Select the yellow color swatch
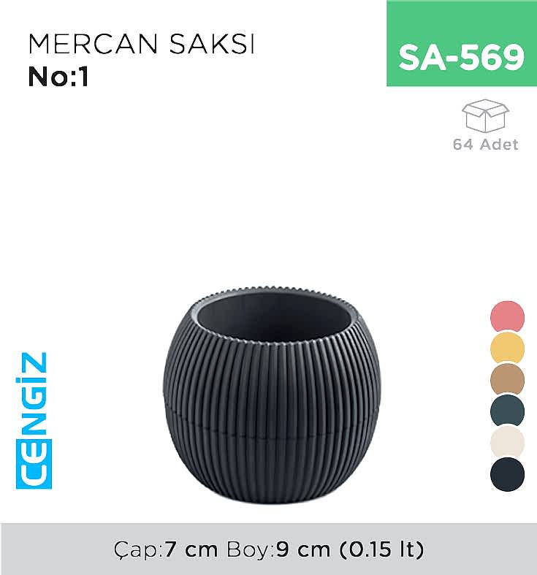Viewport: 537px width, 575px height. [507, 348]
